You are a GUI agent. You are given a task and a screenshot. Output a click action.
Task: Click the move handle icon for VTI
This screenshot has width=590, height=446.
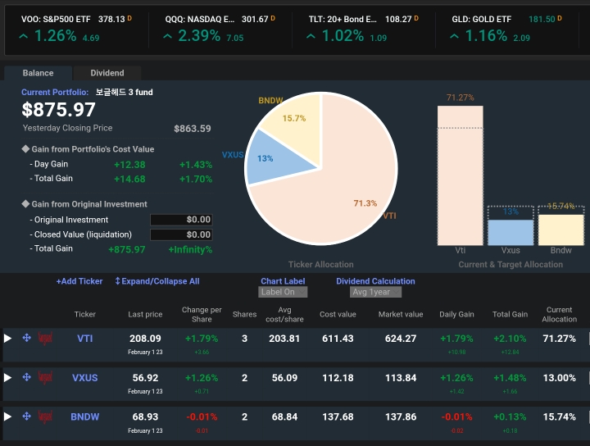tap(26, 338)
